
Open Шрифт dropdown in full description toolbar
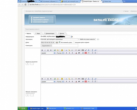tap(48, 81)
